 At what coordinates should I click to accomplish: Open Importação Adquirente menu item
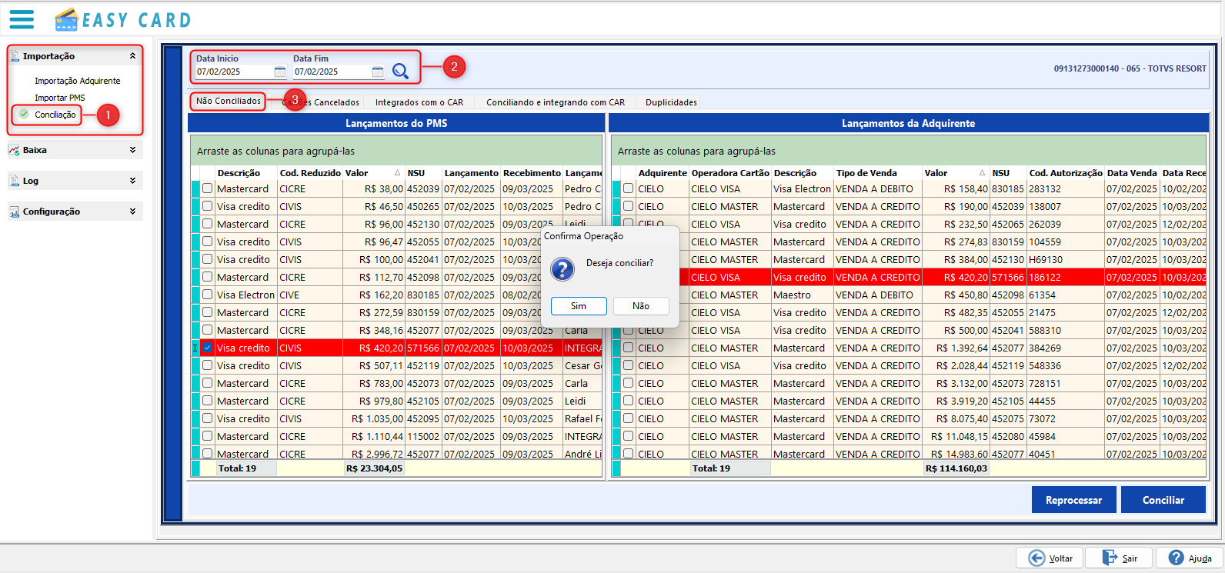pos(78,81)
